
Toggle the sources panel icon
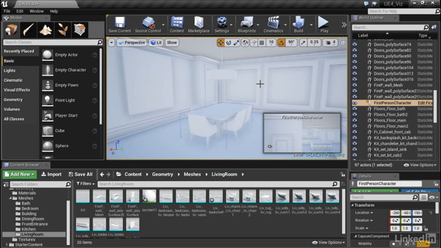[6, 184]
